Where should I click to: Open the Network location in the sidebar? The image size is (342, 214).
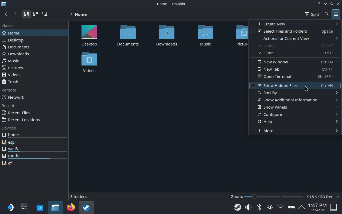tap(16, 97)
